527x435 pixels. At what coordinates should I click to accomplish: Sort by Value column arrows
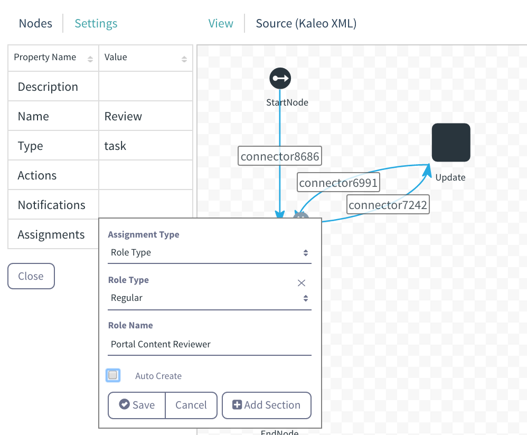pos(184,59)
